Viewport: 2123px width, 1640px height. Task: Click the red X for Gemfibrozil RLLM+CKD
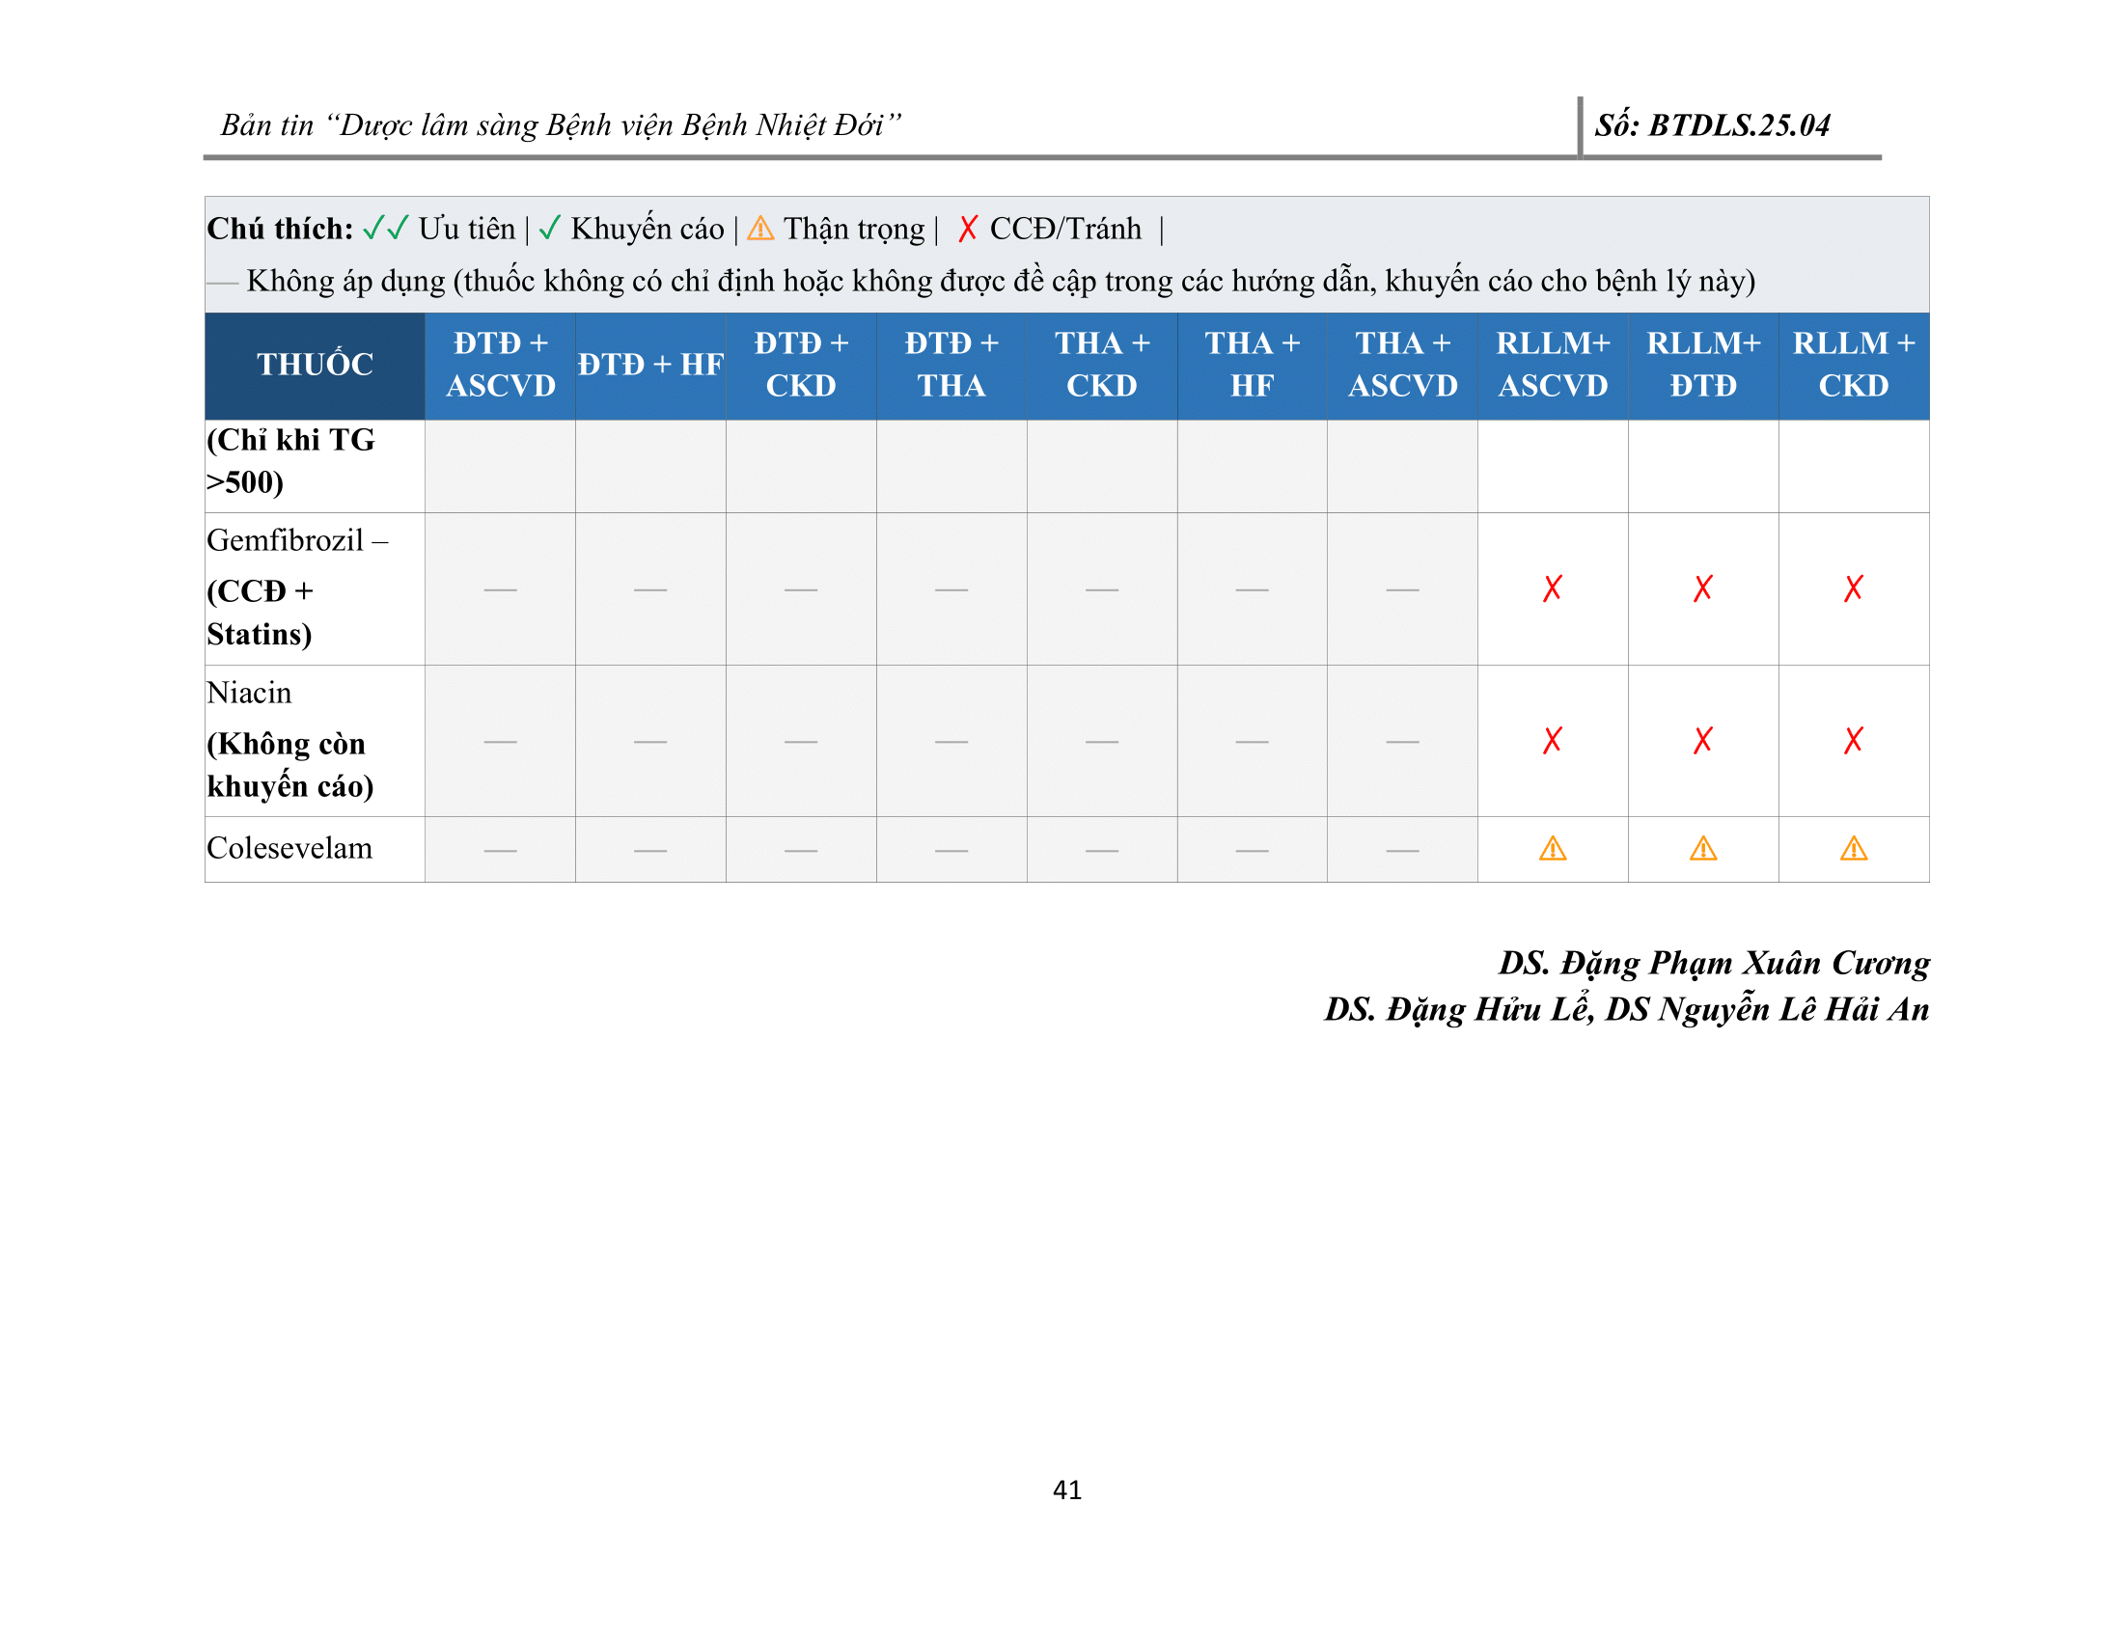tap(1853, 588)
